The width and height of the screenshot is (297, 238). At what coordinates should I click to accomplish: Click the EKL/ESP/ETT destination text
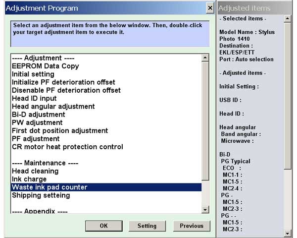pyautogui.click(x=237, y=53)
